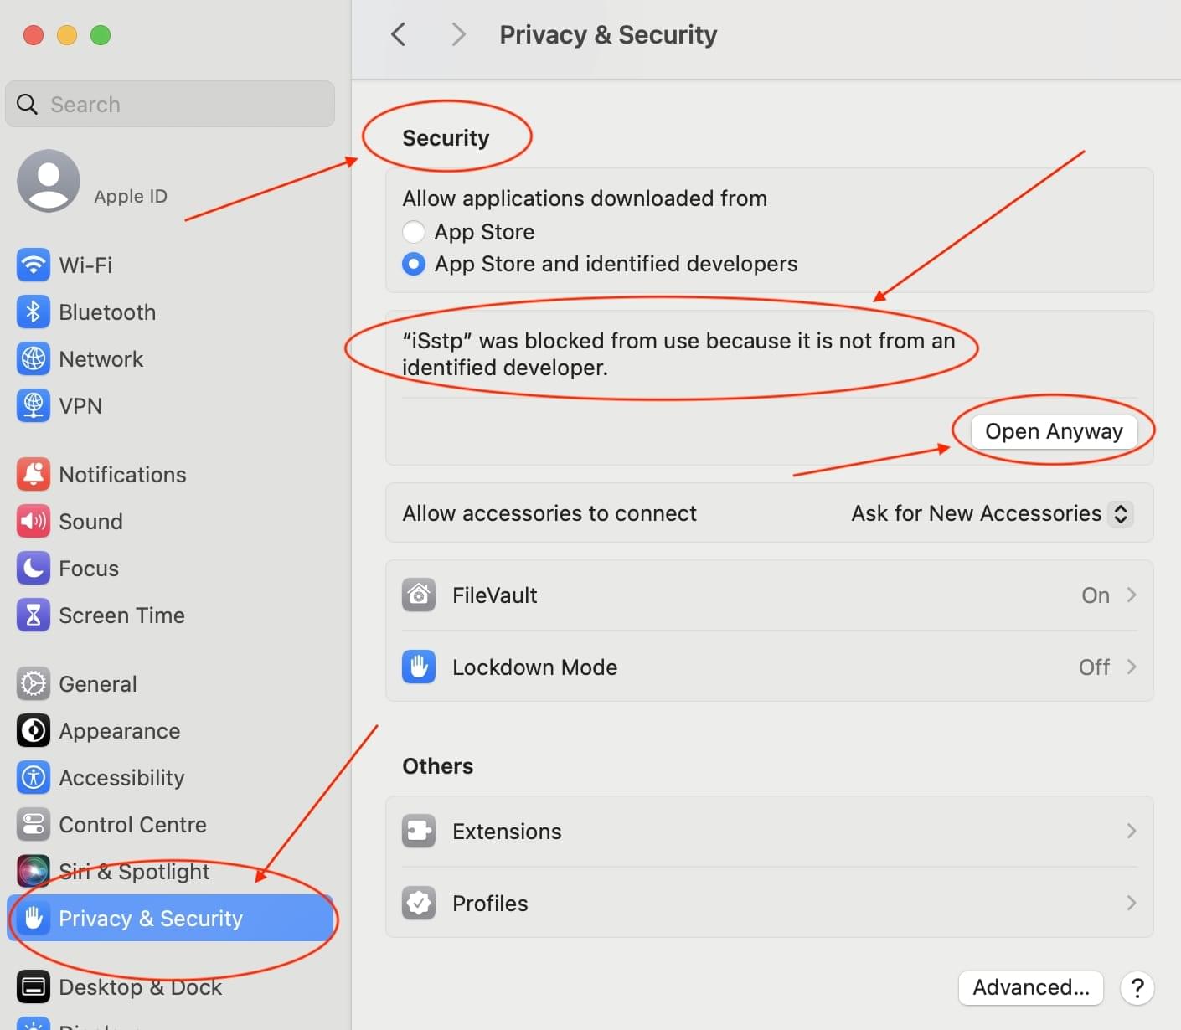Click the Wi-Fi icon in sidebar

34,265
